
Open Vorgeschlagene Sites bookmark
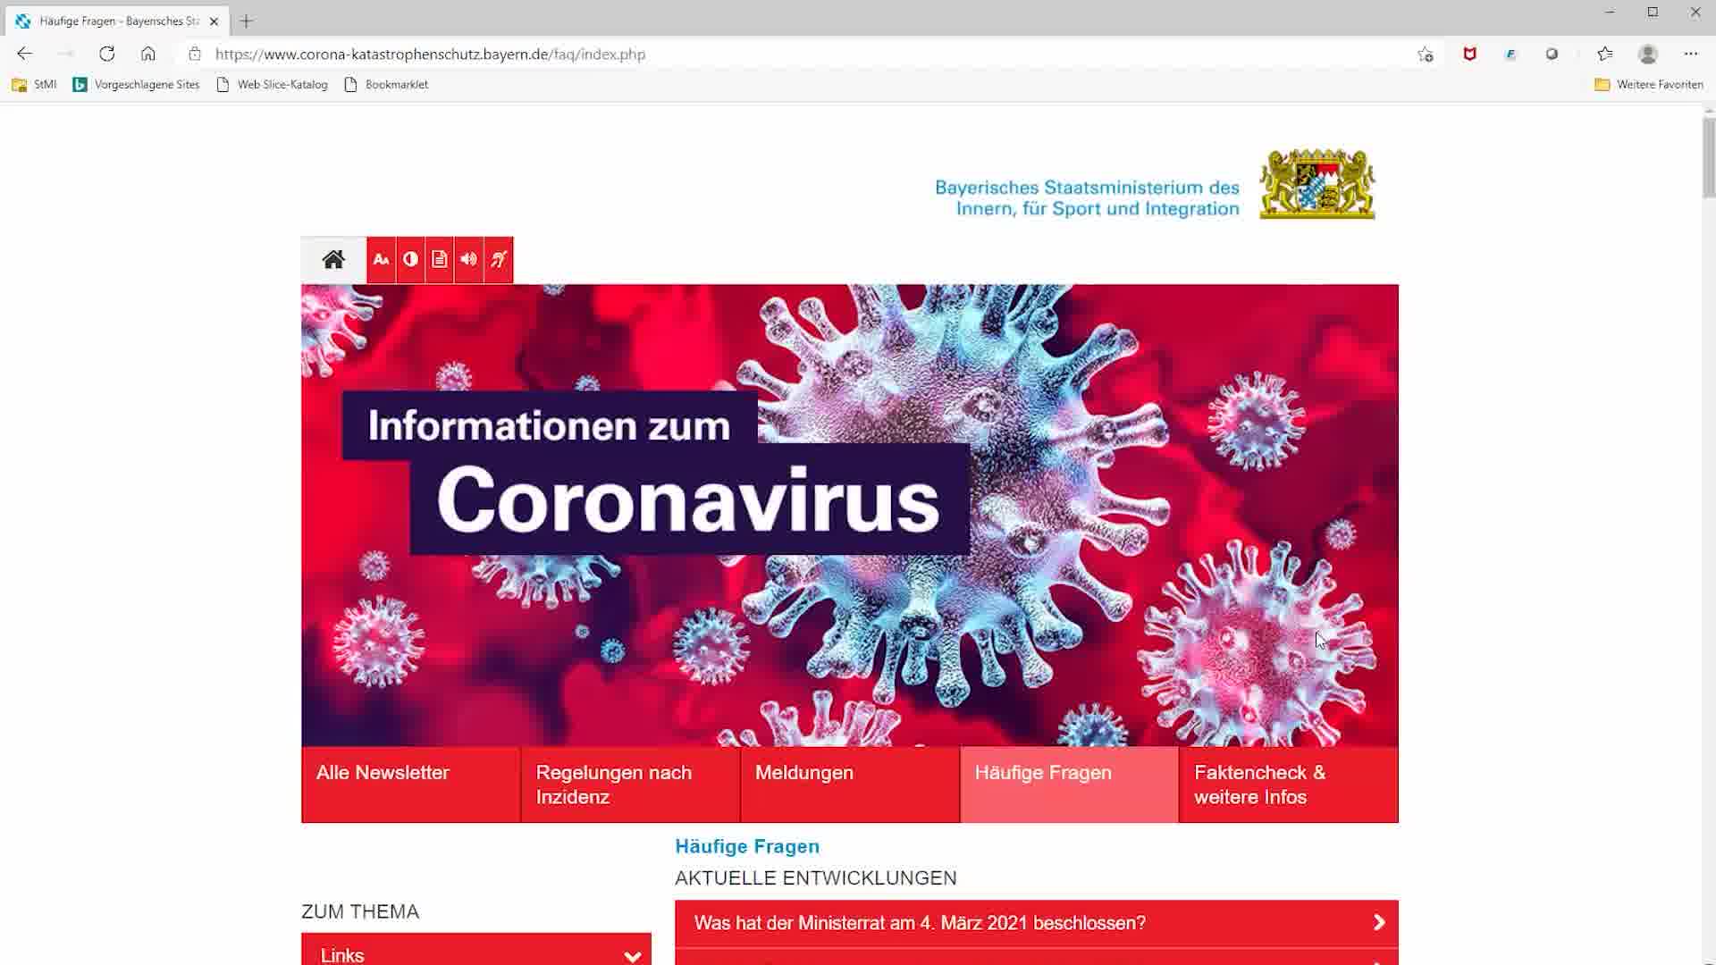[136, 85]
